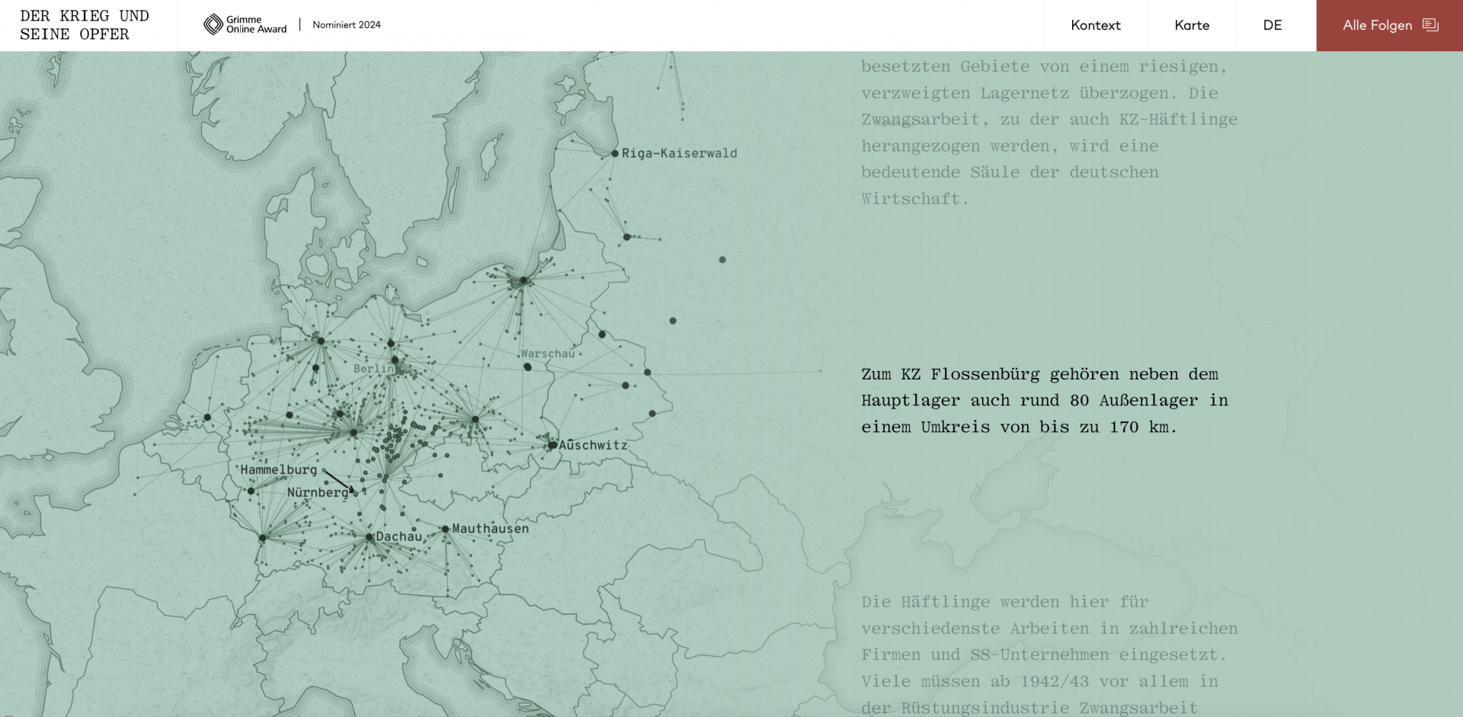Image resolution: width=1463 pixels, height=717 pixels.
Task: Switch to the Karte view
Action: point(1192,25)
